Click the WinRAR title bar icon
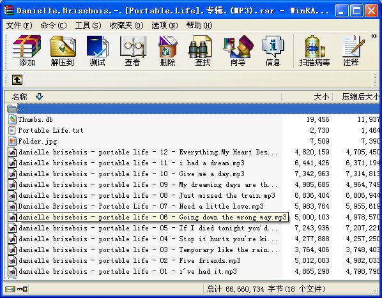The height and width of the screenshot is (298, 382). click(9, 10)
